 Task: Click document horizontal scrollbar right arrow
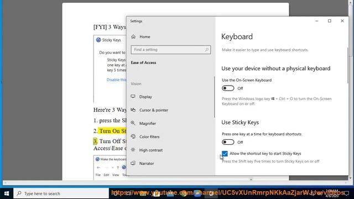coord(346,182)
